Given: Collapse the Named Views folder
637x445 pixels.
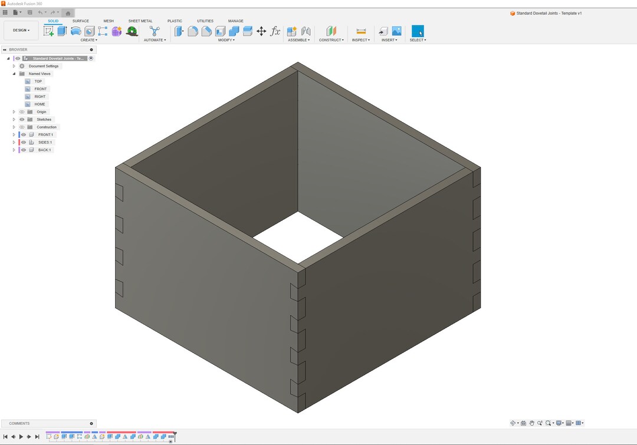Looking at the screenshot, I should 13,74.
